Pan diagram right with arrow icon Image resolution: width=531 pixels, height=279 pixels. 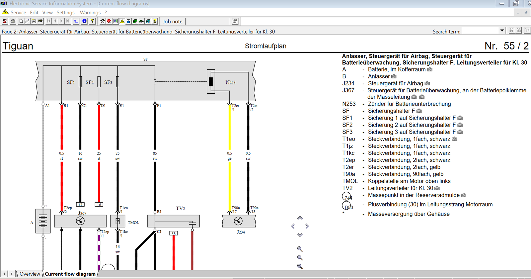point(307,227)
